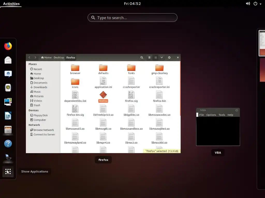The width and height of the screenshot is (265, 198).
Task: Select liblgpllibs.so file
Action: [x=131, y=110]
